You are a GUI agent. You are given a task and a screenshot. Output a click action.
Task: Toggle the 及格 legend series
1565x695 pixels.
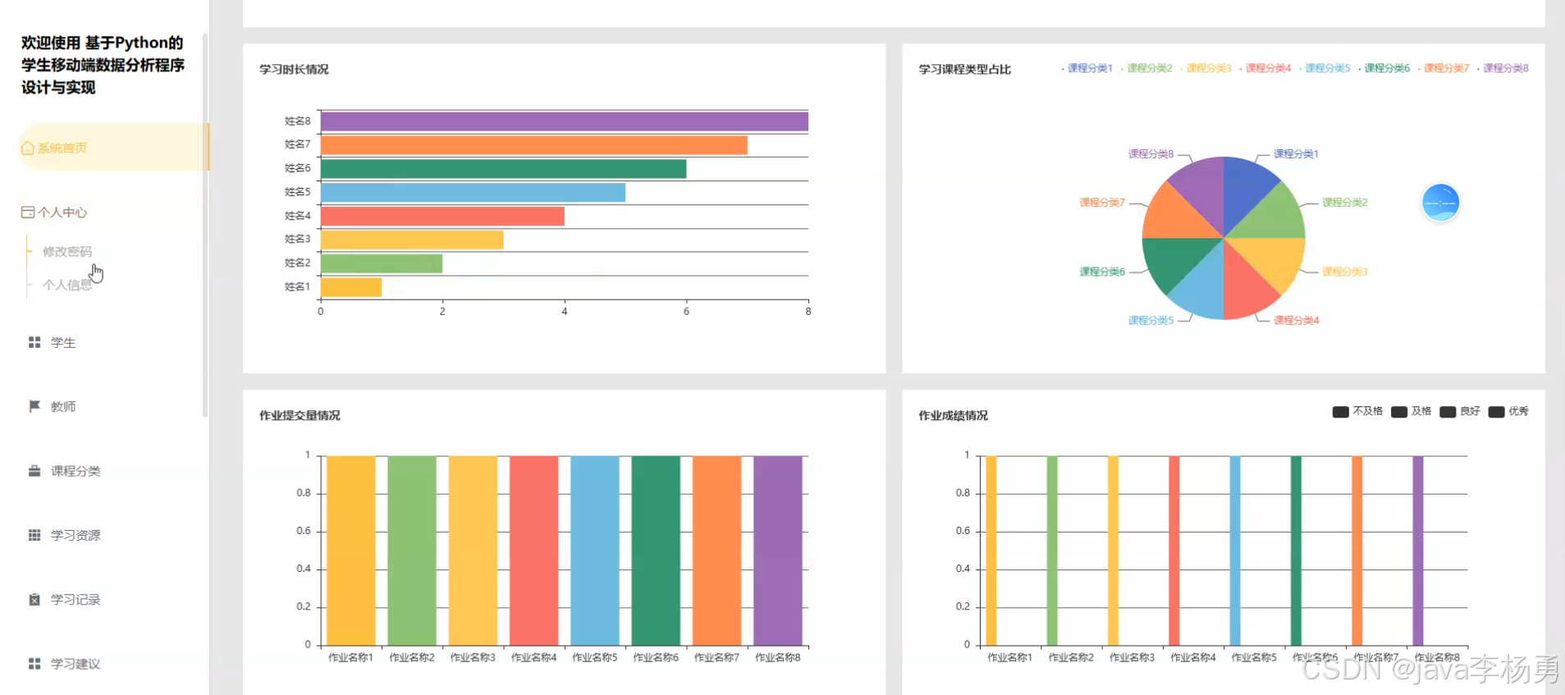coord(1412,411)
